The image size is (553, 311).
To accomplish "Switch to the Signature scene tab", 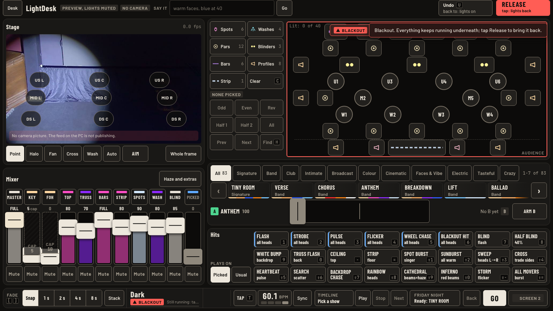I will coord(247,173).
